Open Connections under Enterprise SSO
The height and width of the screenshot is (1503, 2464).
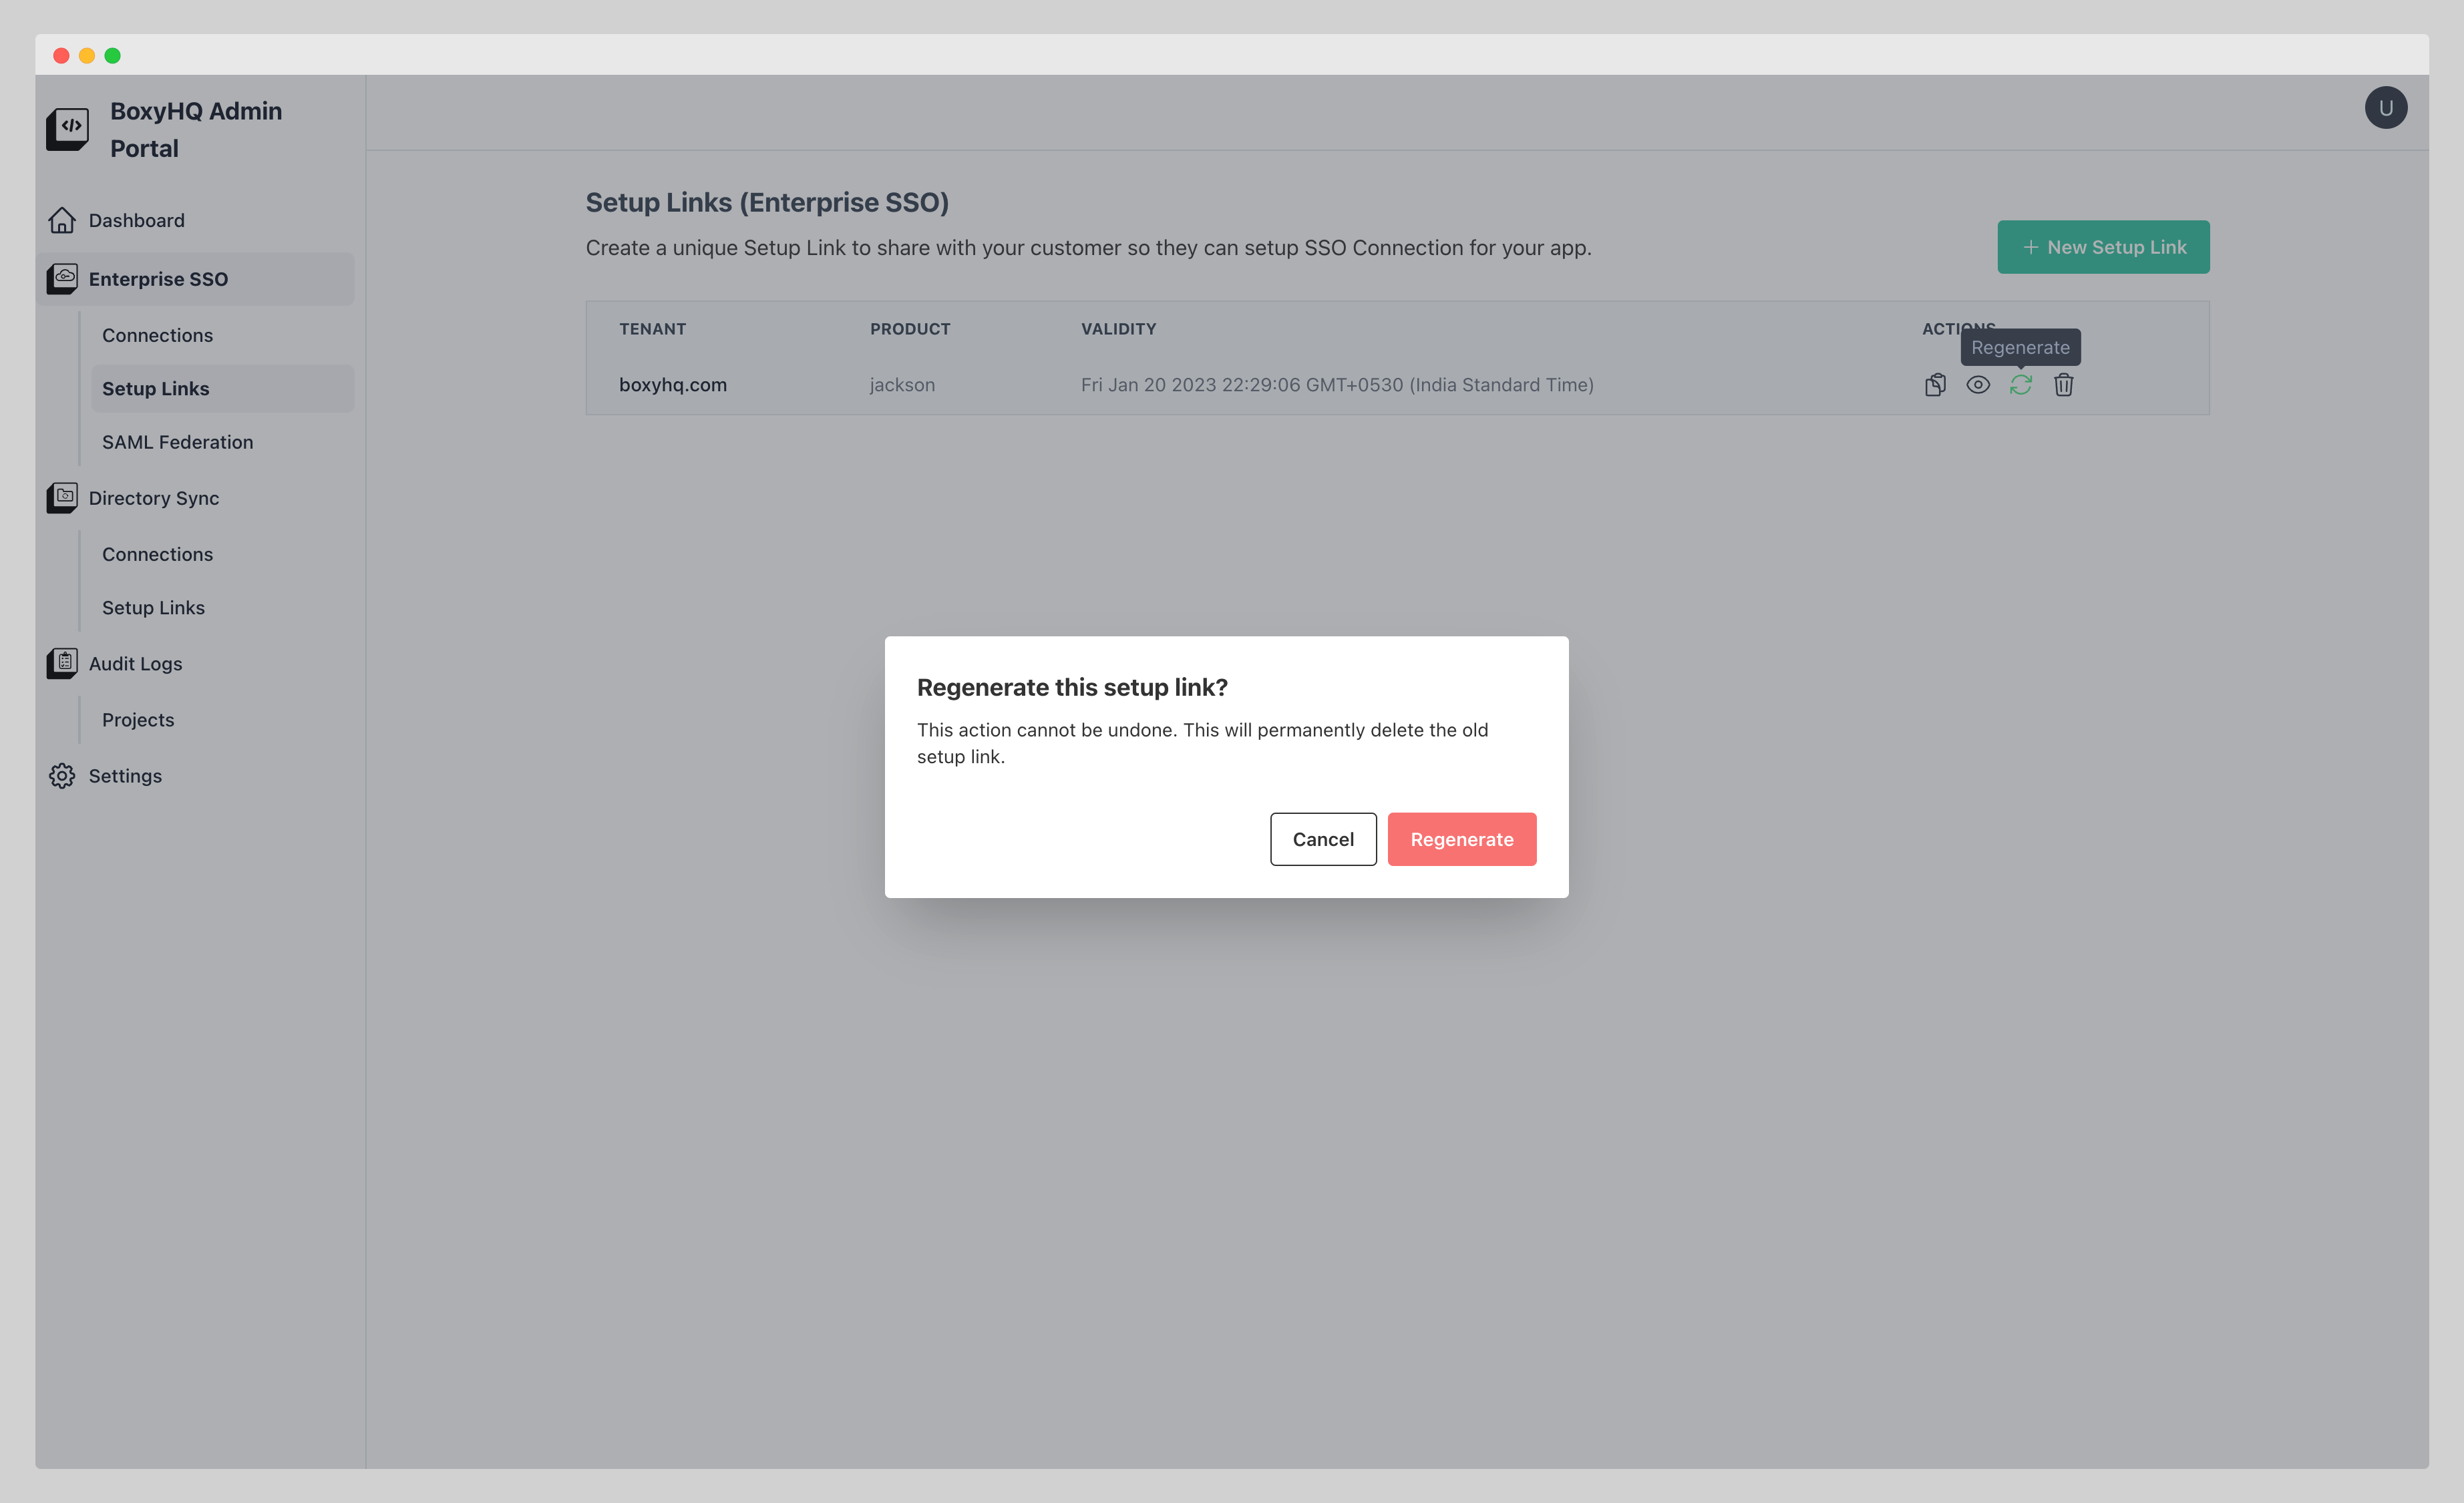pyautogui.click(x=157, y=335)
